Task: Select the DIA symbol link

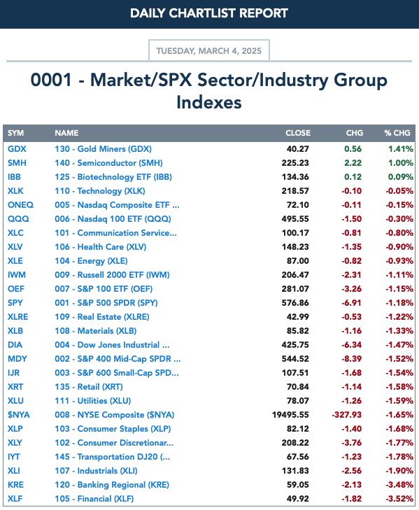Action: (15, 345)
